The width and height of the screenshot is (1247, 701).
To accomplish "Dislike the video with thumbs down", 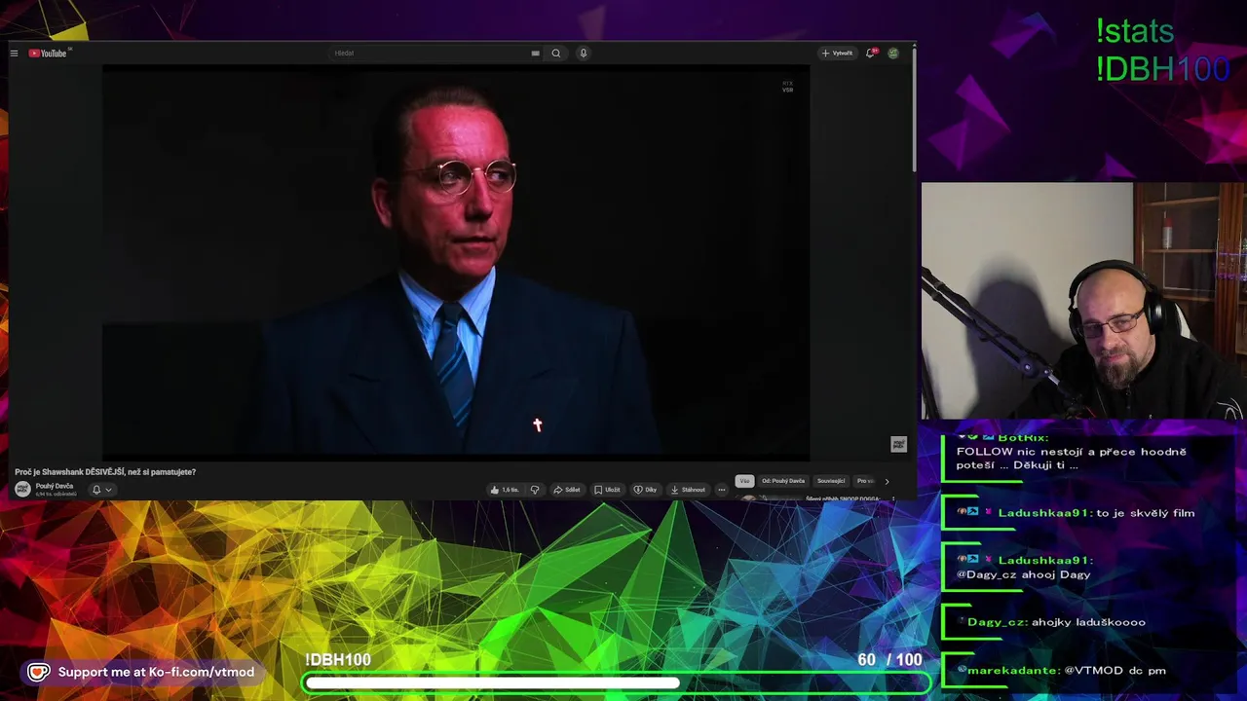I will [x=534, y=490].
